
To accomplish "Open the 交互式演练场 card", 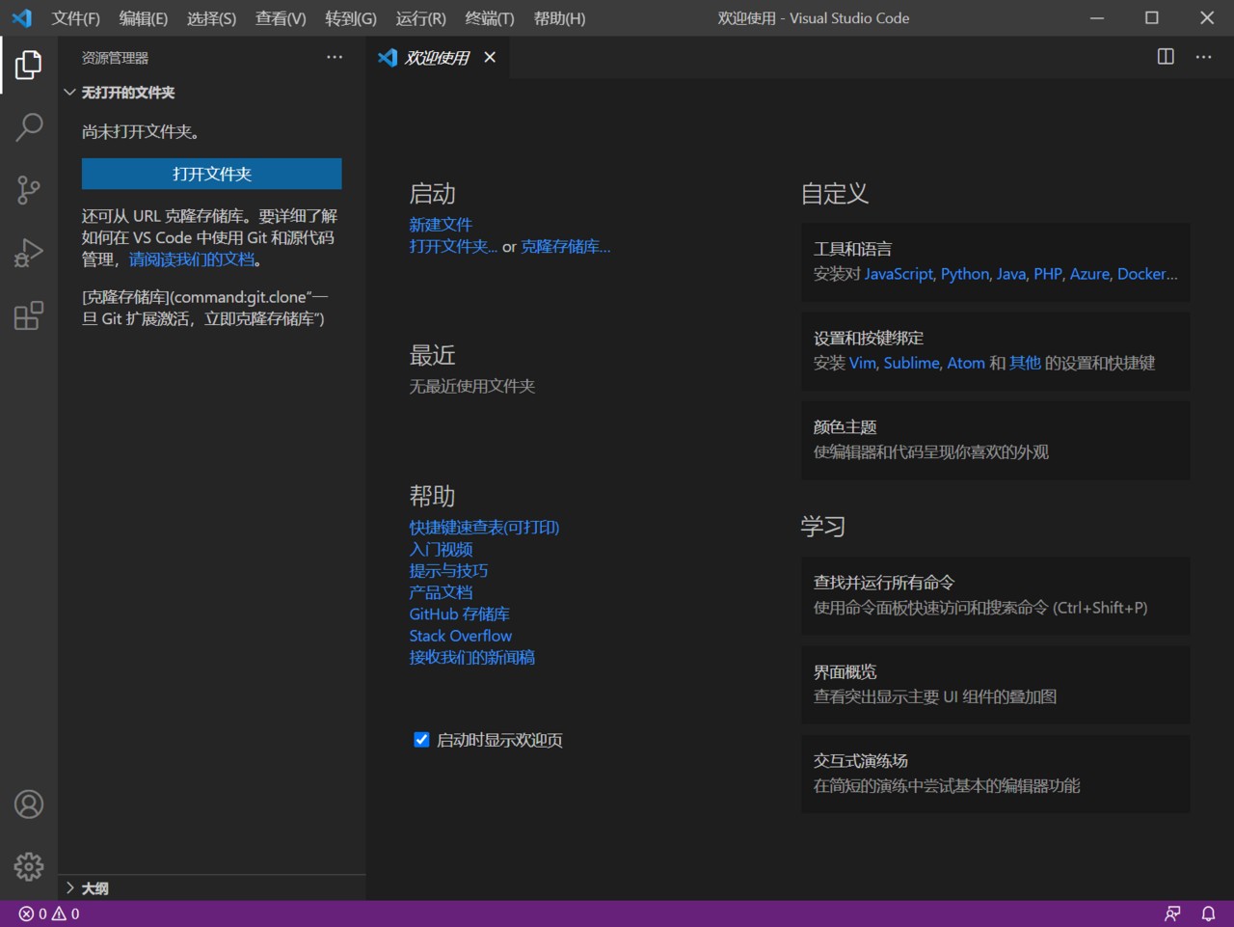I will (x=996, y=774).
